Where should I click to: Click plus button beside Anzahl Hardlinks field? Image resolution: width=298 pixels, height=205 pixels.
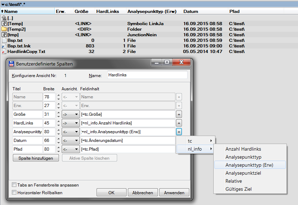coord(179,123)
